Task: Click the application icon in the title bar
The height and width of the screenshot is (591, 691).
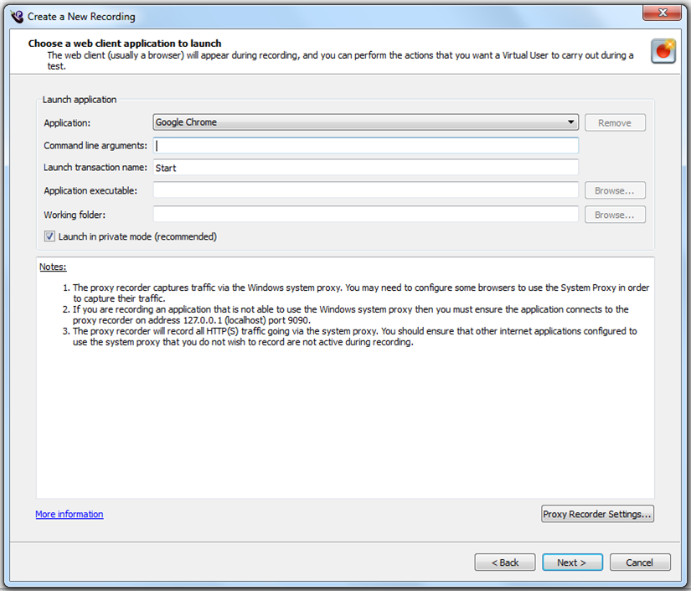Action: tap(16, 16)
